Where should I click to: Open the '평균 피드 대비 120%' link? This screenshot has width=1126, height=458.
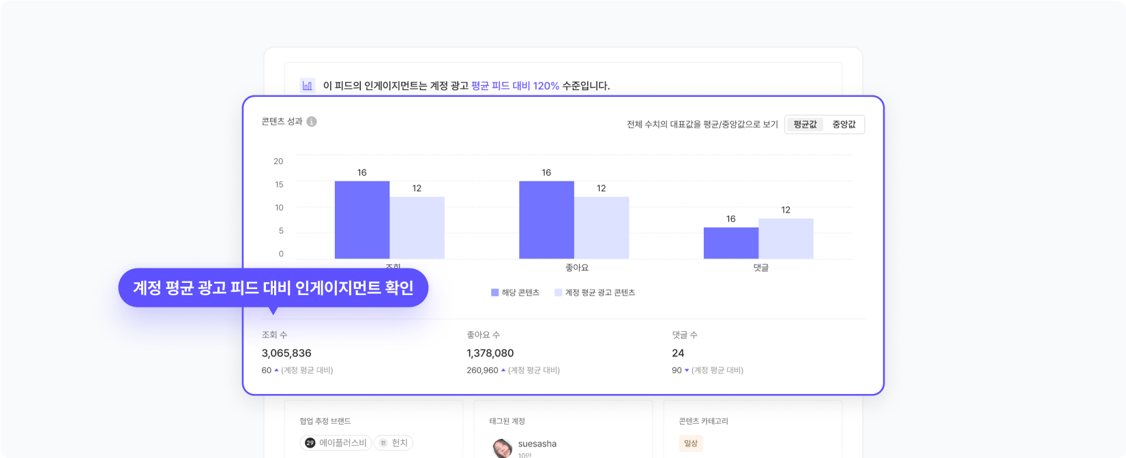(x=515, y=86)
